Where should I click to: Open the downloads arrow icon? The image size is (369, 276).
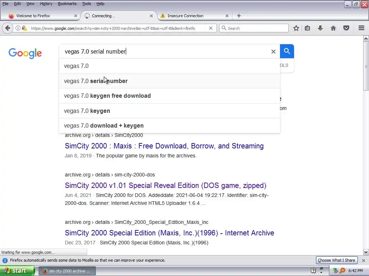click(320, 28)
